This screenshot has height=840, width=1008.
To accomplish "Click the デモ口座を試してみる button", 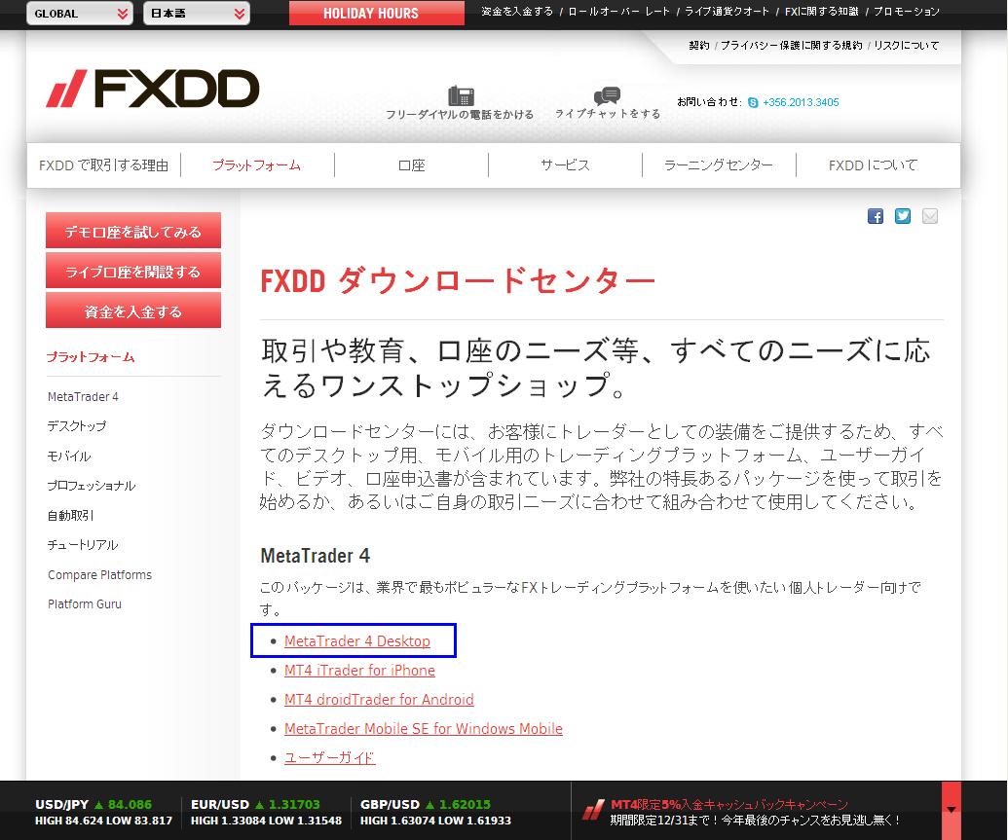I will tap(133, 230).
